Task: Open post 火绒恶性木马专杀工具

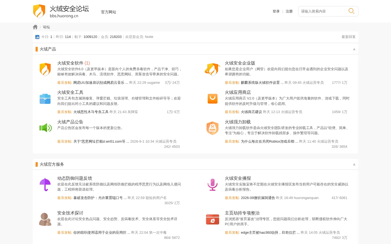Action: click(91, 112)
